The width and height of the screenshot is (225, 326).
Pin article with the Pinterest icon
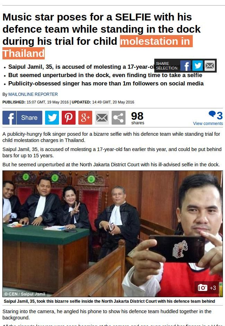69,118
